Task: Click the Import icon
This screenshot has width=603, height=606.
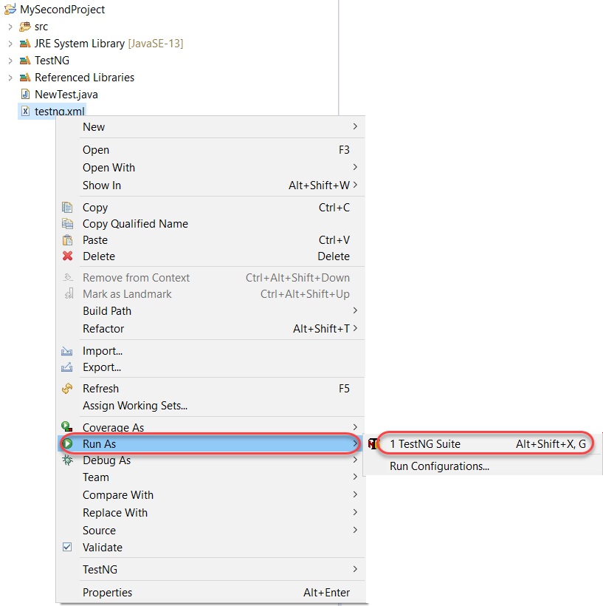Action: 66,351
